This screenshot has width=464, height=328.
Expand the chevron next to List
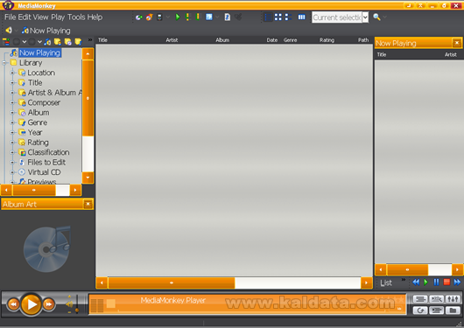(404, 280)
